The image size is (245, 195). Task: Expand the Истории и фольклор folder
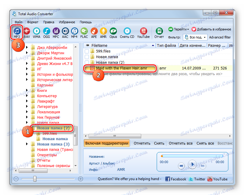[27, 74]
